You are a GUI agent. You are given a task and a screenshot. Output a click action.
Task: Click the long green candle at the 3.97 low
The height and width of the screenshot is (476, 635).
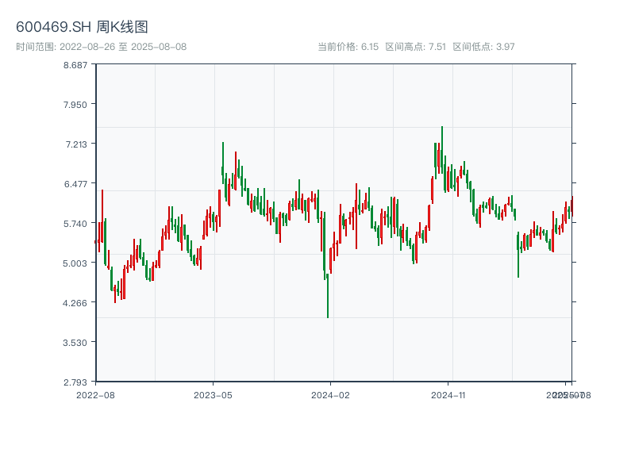(328, 295)
